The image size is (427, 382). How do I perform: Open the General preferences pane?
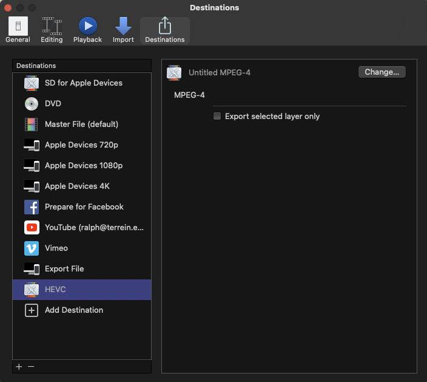click(x=18, y=30)
